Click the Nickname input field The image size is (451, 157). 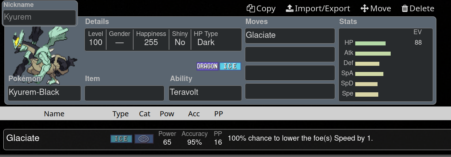(39, 17)
